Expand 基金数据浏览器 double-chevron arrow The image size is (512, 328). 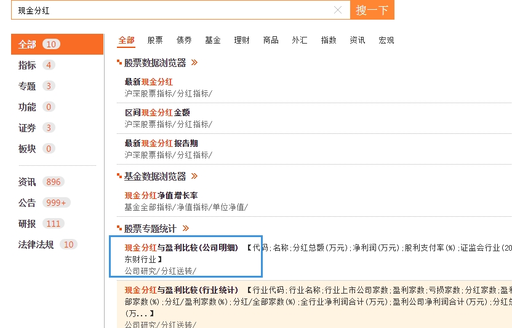pyautogui.click(x=194, y=176)
